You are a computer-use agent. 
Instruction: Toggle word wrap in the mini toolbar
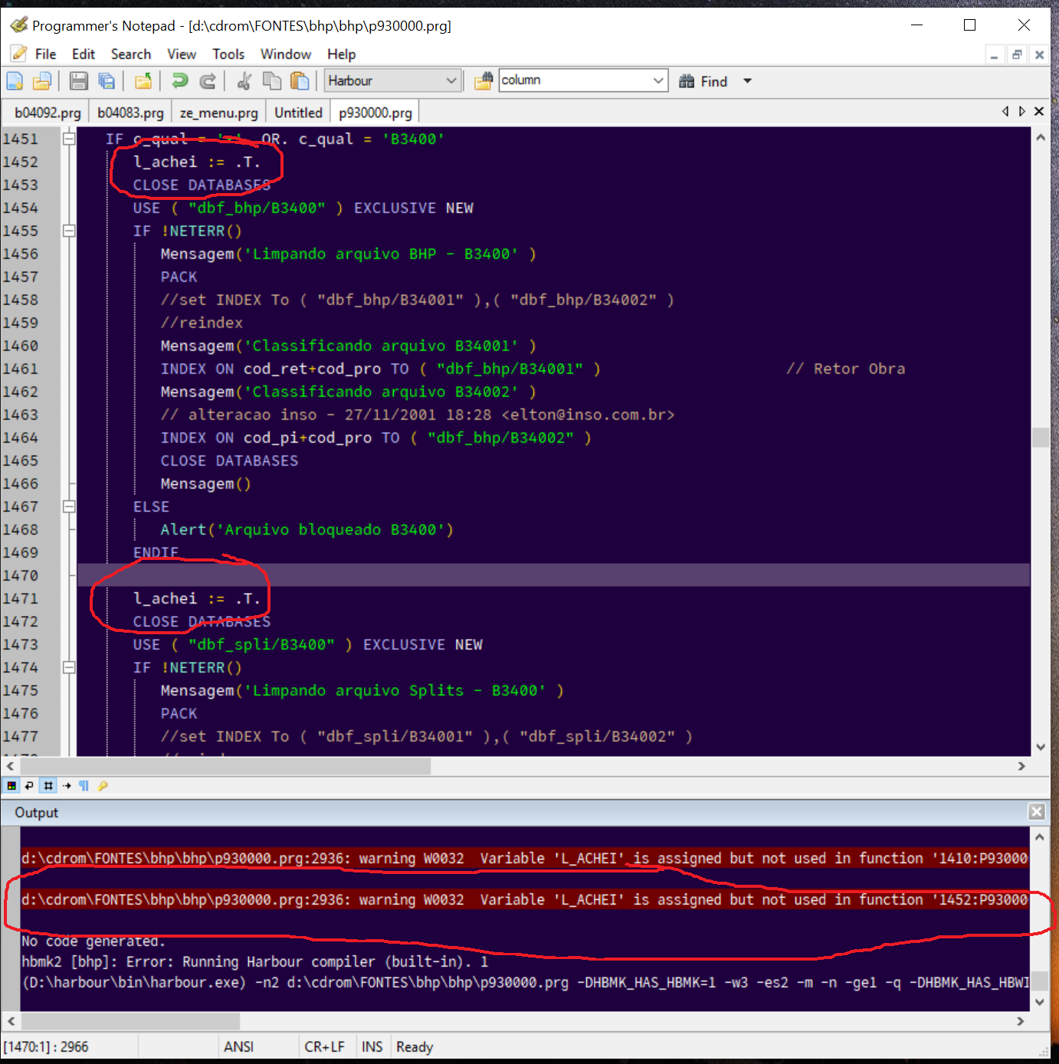click(x=29, y=786)
